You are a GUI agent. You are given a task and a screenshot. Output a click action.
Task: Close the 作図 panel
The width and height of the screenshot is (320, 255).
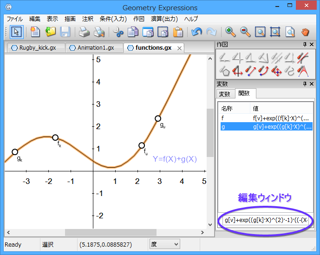[x=312, y=44]
